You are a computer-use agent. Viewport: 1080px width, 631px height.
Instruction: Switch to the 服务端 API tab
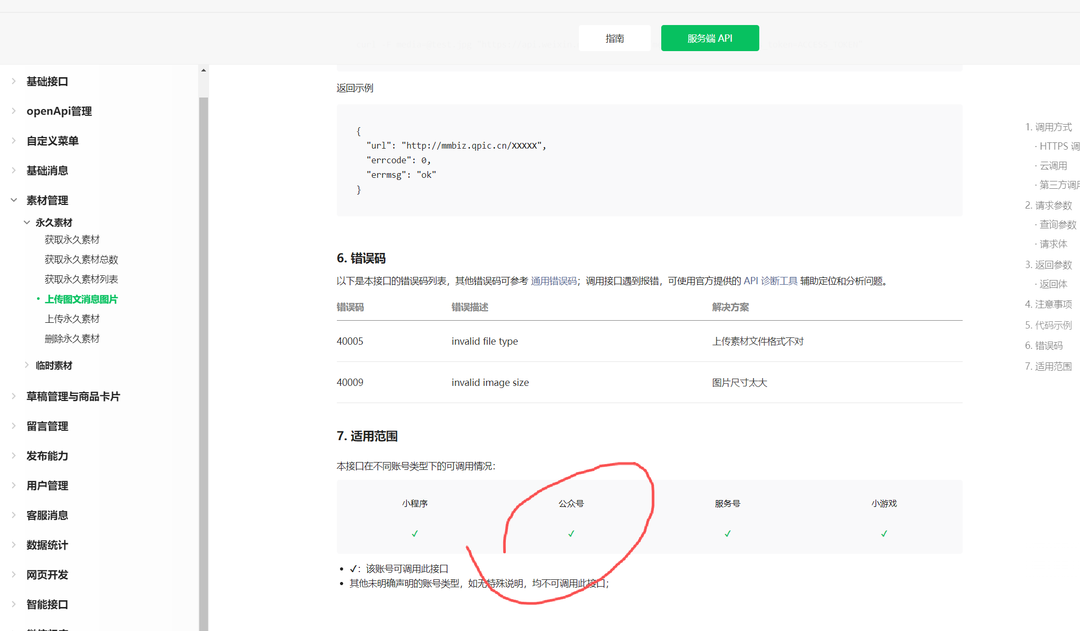coord(710,38)
